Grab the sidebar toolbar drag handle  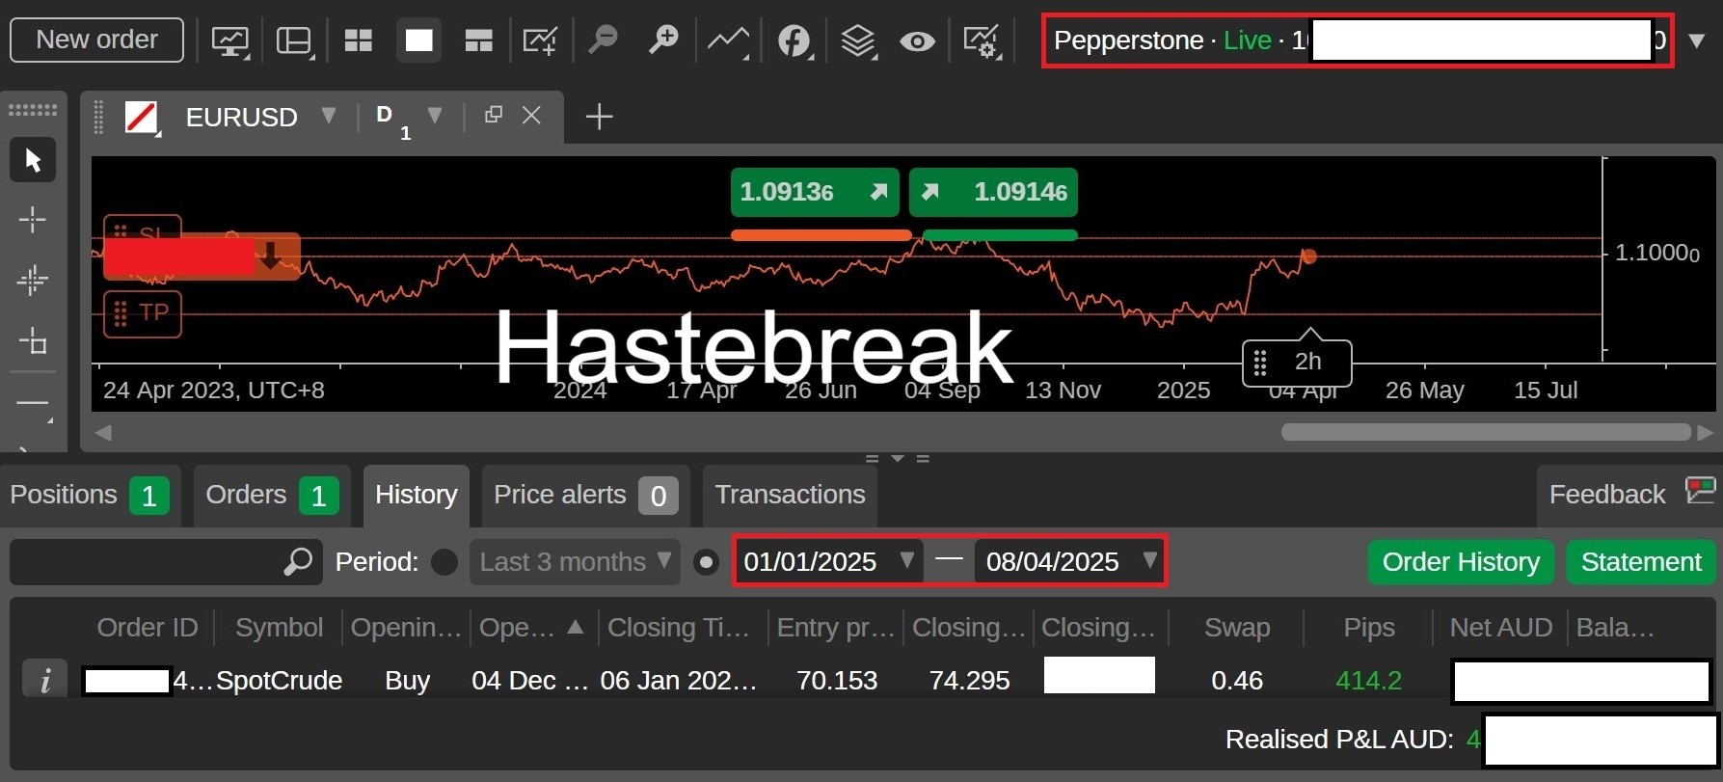(33, 110)
